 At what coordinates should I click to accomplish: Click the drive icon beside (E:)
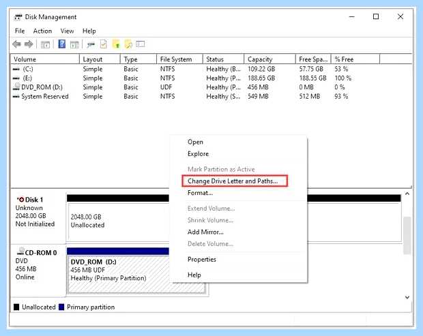(16, 78)
